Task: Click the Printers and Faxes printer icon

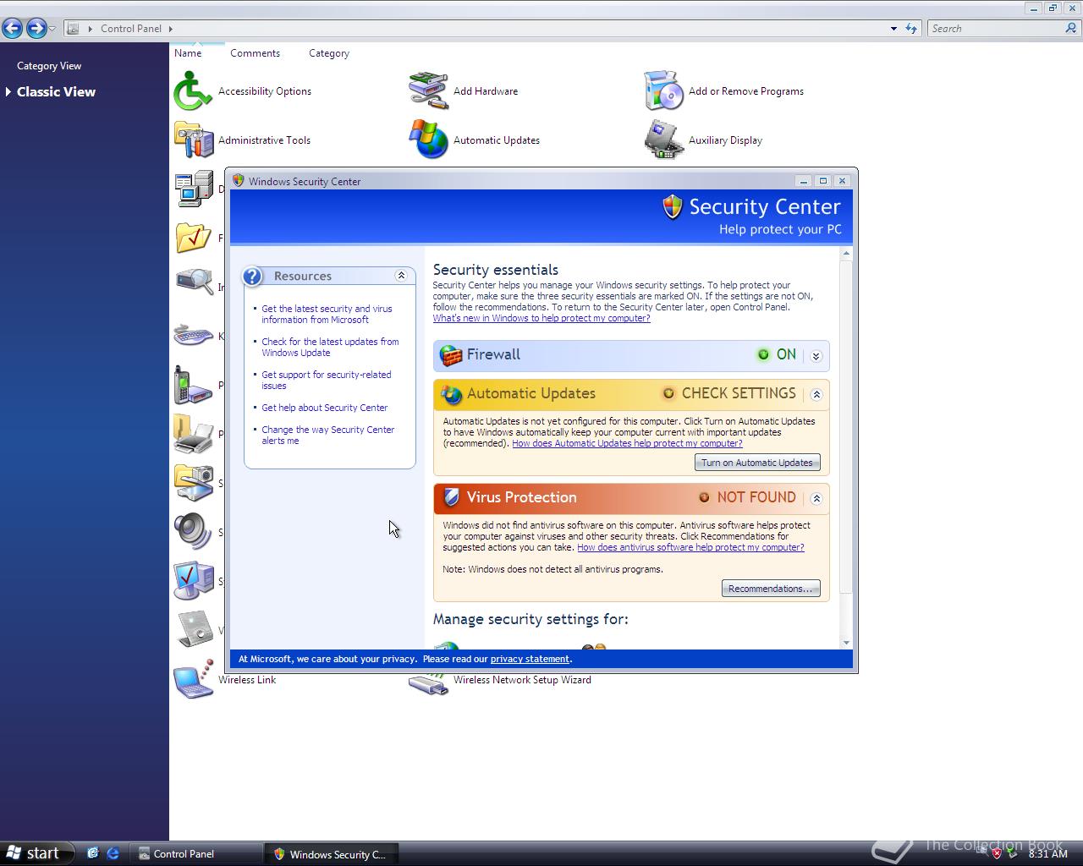Action: click(193, 435)
